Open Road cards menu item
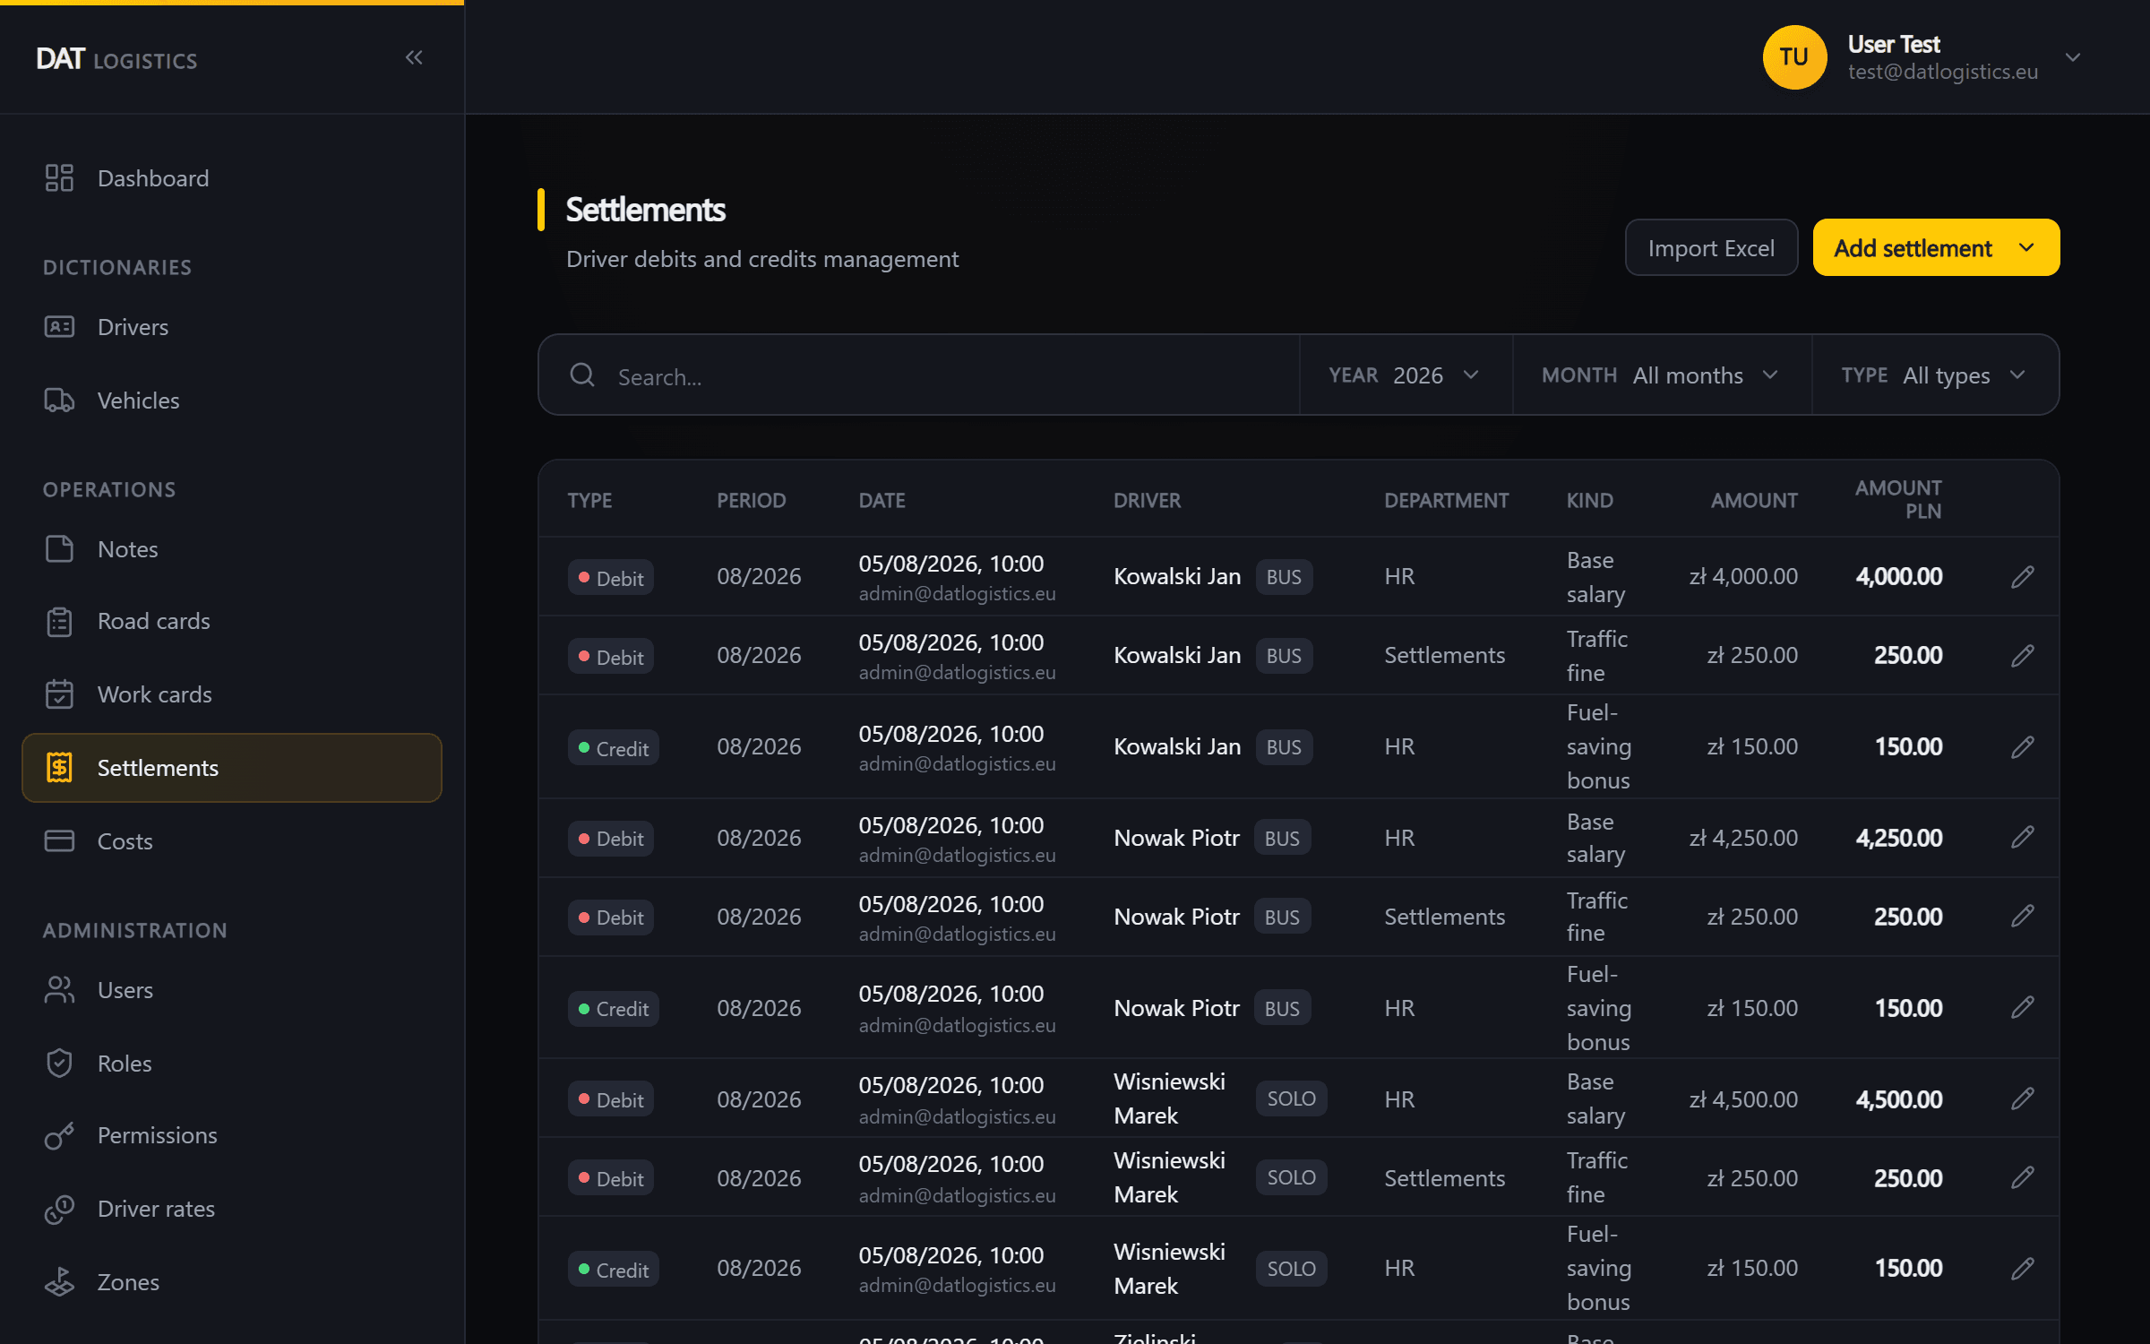The image size is (2150, 1344). [x=232, y=621]
